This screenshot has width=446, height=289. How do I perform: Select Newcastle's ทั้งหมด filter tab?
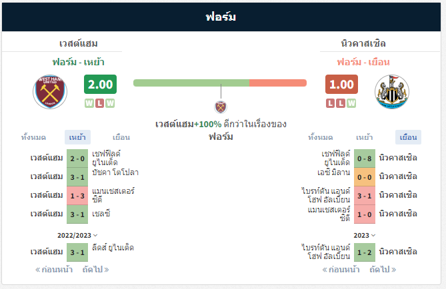(x=320, y=137)
